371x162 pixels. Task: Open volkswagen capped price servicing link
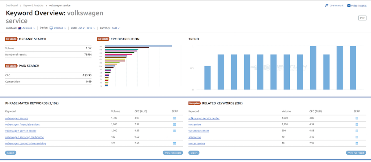(26, 144)
